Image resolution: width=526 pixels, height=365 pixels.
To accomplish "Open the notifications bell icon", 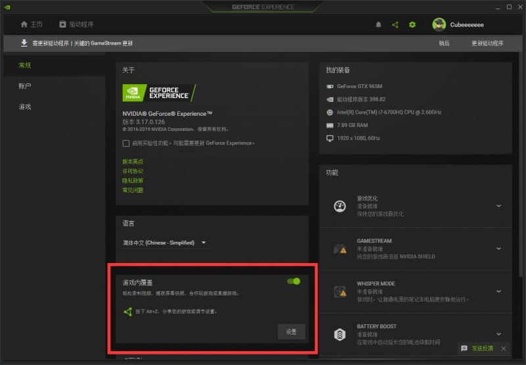I will (x=379, y=24).
